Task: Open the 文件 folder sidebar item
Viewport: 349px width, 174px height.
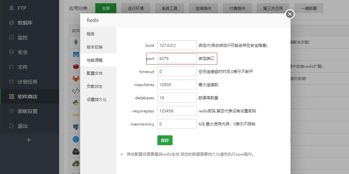Action: pos(30,67)
